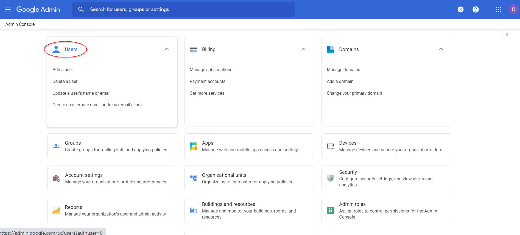Click 'Configure security settings' description

click(386, 182)
